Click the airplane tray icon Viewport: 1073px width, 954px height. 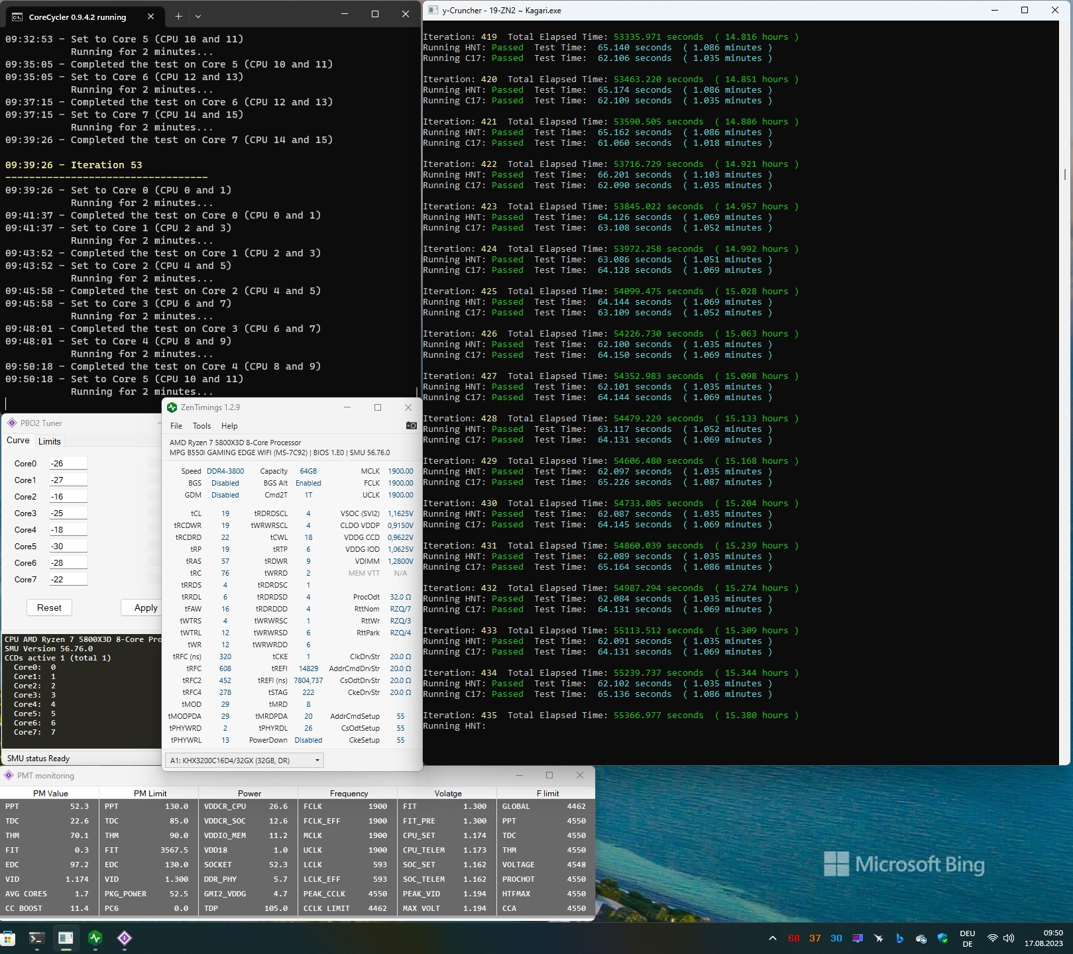[879, 938]
